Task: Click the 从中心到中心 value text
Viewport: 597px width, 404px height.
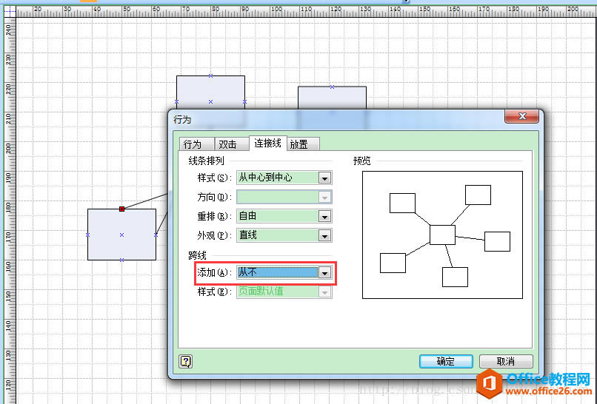Action: point(265,178)
